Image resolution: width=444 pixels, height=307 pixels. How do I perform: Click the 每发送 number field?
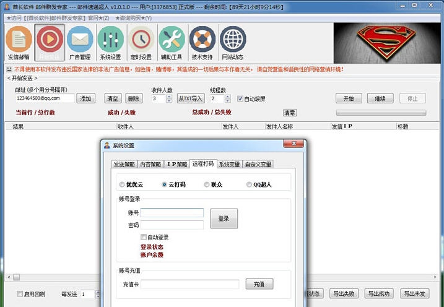coord(88,294)
